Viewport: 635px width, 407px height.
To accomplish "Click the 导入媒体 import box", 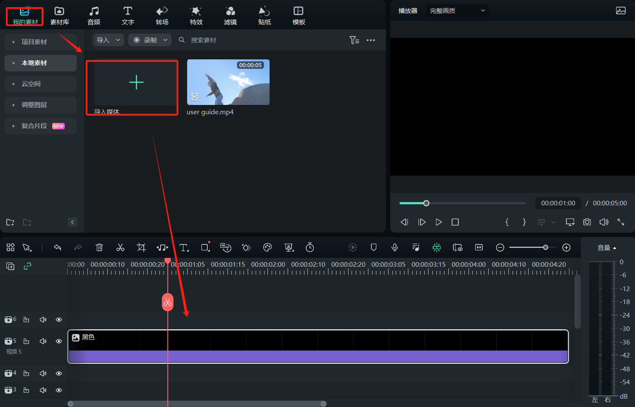I will tap(136, 82).
